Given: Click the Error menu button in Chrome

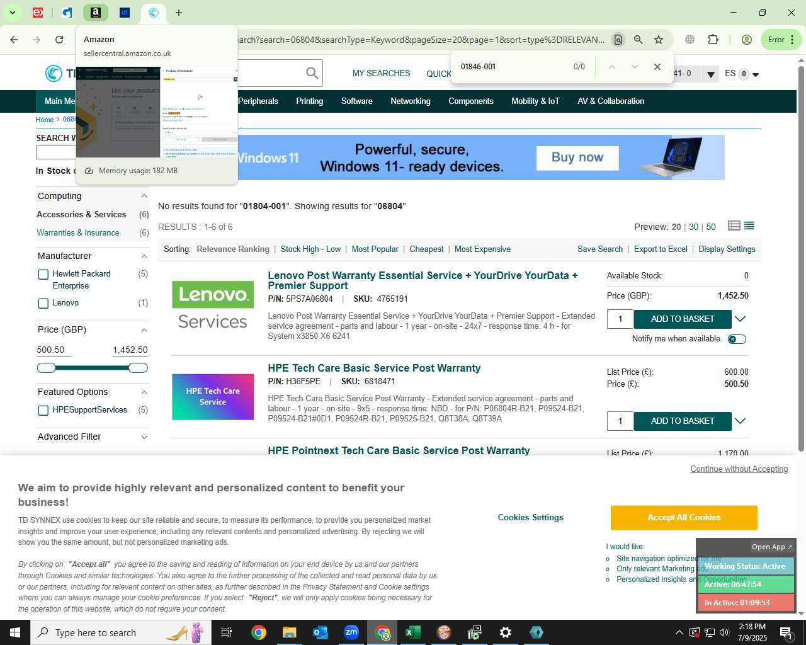Looking at the screenshot, I should (781, 40).
